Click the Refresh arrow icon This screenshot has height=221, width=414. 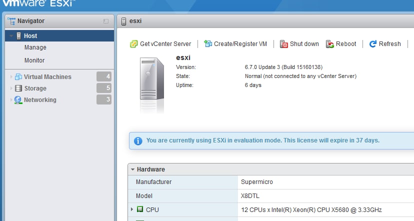373,44
